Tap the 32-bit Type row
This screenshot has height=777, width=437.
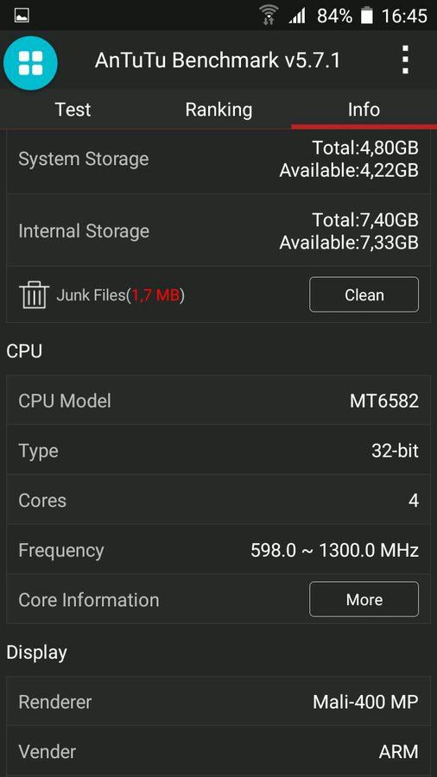(x=218, y=451)
